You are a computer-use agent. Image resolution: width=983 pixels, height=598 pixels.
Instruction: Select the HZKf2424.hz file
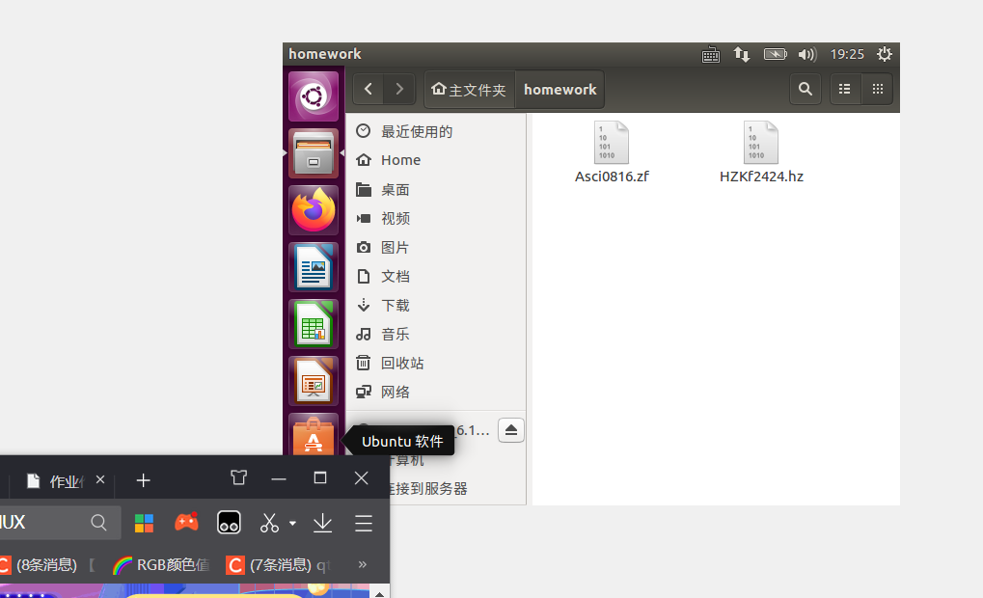[x=761, y=152]
